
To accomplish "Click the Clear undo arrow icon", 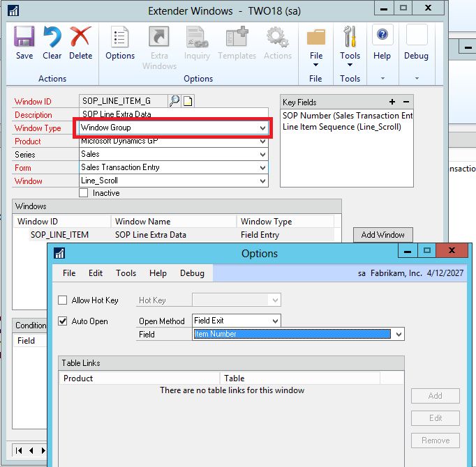I will pos(52,37).
